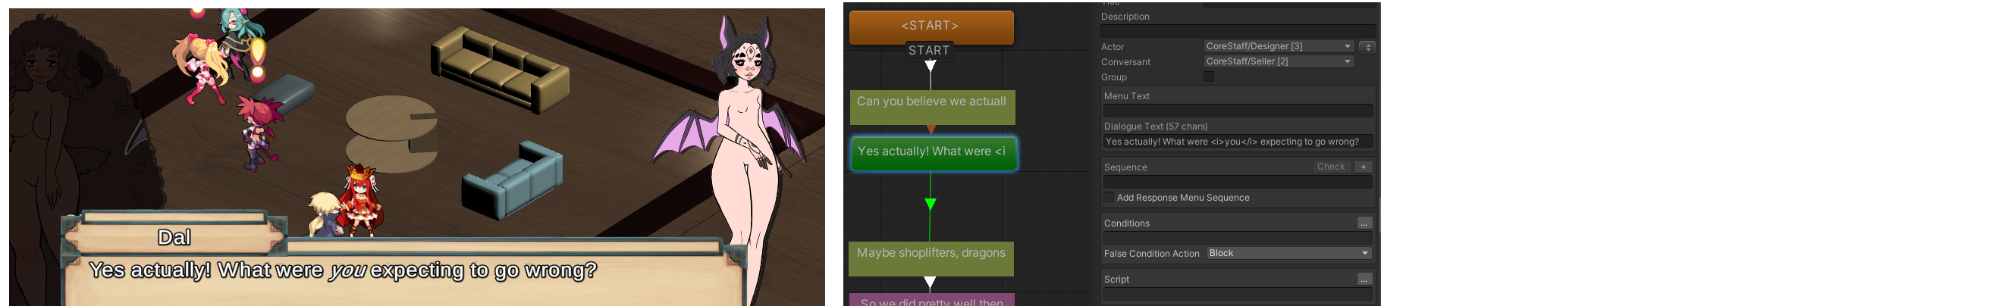Click the swap actor and conversant icon

coord(1367,46)
